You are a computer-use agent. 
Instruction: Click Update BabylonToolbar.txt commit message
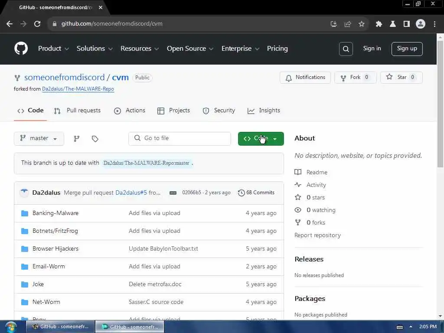point(163,249)
